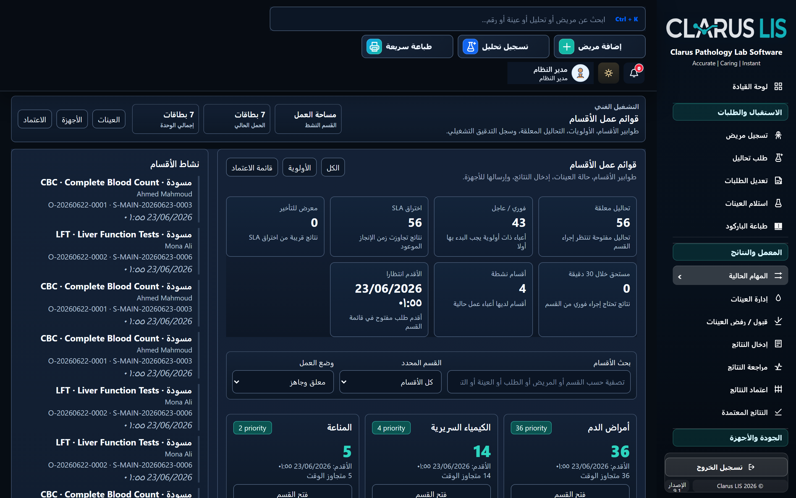The height and width of the screenshot is (498, 796).
Task: Click the form icon next to إدخال النتائج
Action: coord(778,344)
